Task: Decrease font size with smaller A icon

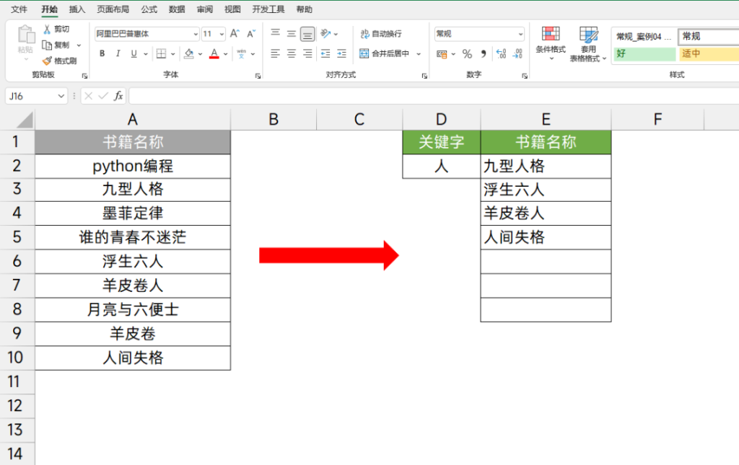Action: pos(251,33)
